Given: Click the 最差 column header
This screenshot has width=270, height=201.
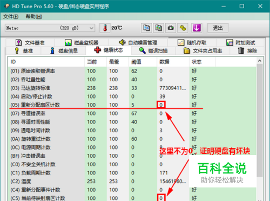Looking at the screenshot, I should click(x=118, y=62).
